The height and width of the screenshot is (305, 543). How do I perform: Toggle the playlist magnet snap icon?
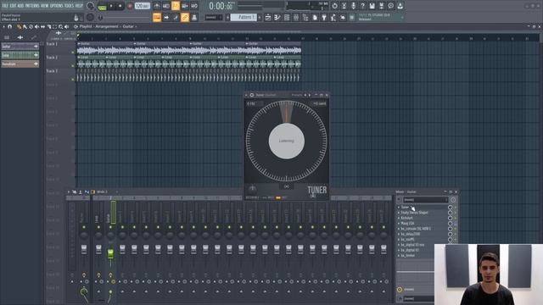click(9, 26)
